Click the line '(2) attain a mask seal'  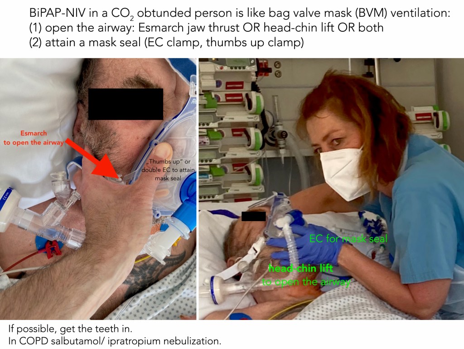point(167,42)
